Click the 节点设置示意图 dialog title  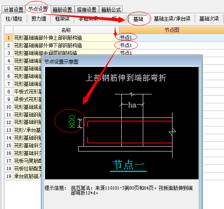[x=61, y=62]
